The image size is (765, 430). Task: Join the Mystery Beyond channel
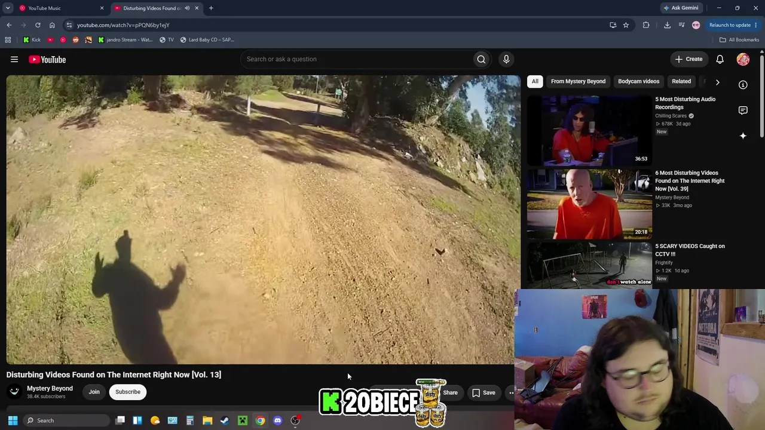point(94,392)
